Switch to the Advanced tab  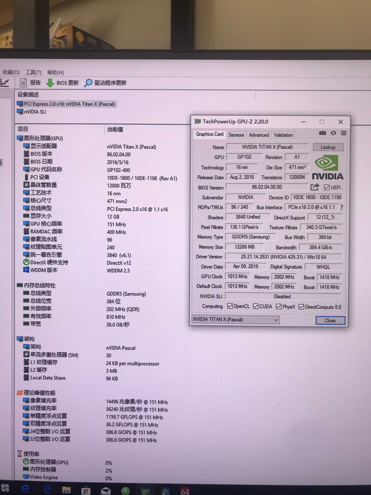[259, 135]
